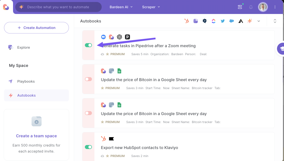Filter Autobooks by Salesforce icon

click(232, 21)
